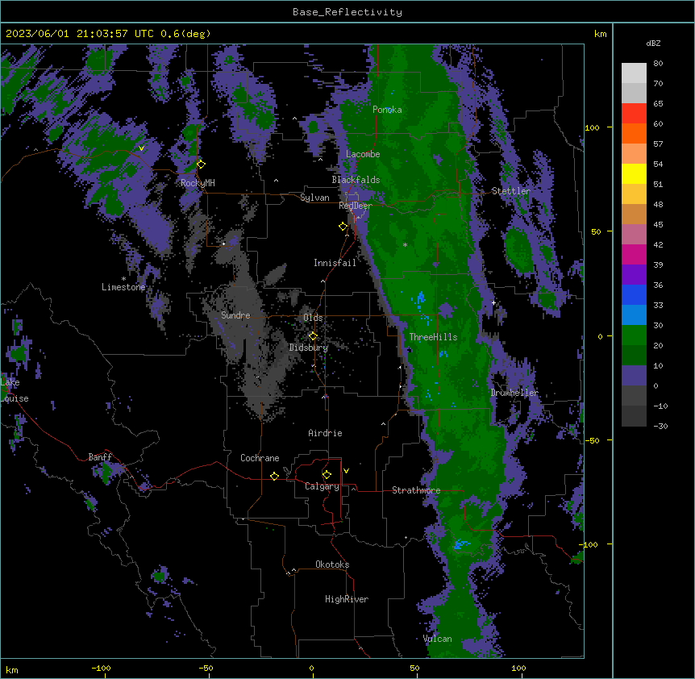This screenshot has height=679, width=695.
Task: Click the dBZ legend heading
Action: click(x=653, y=43)
